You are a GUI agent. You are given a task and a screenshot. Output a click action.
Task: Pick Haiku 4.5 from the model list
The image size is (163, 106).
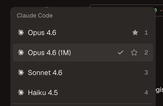(43, 92)
